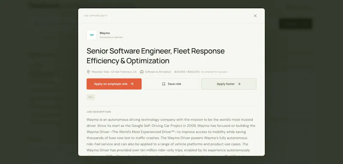Close the opportunity dialog with the X
Viewport: 343px width, 164px height.
(x=255, y=16)
